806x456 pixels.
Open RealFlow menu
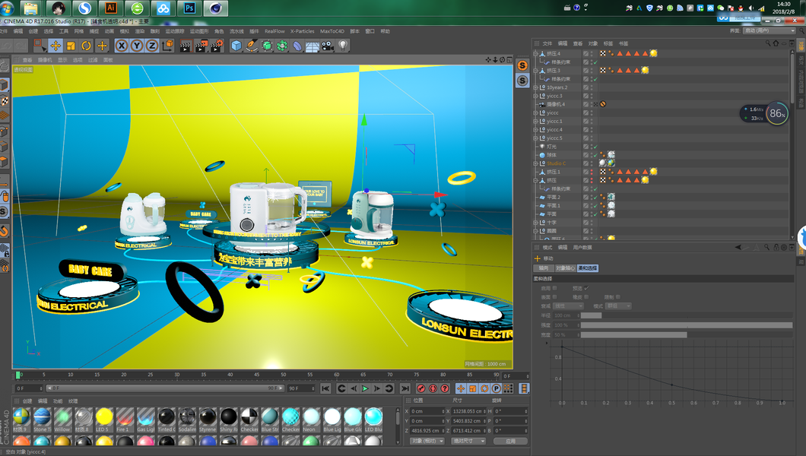click(274, 31)
